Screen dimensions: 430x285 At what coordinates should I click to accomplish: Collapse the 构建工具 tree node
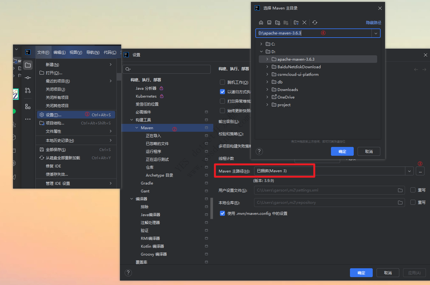(132, 120)
